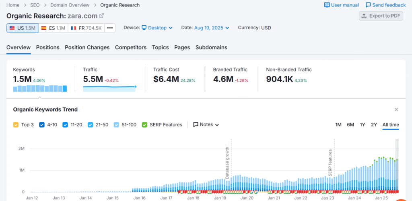The height and width of the screenshot is (201, 412).
Task: Click the SERP features chart marker
Action: pos(331,163)
